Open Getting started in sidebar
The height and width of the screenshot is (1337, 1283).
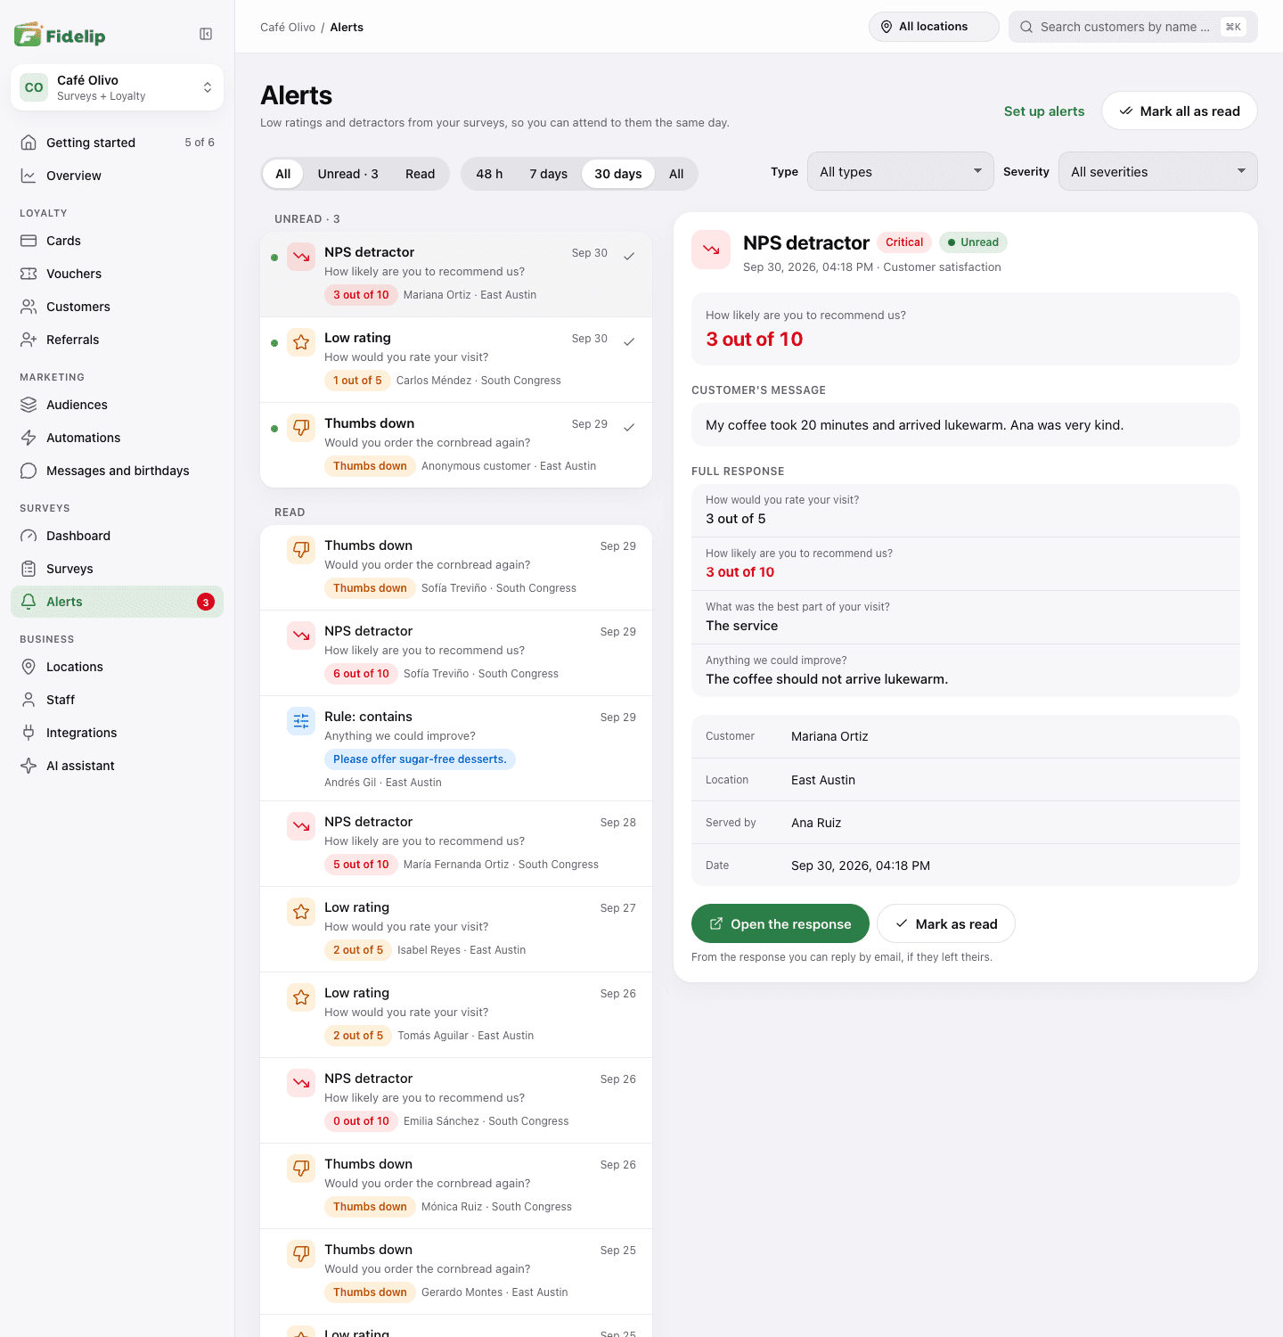pos(117,143)
